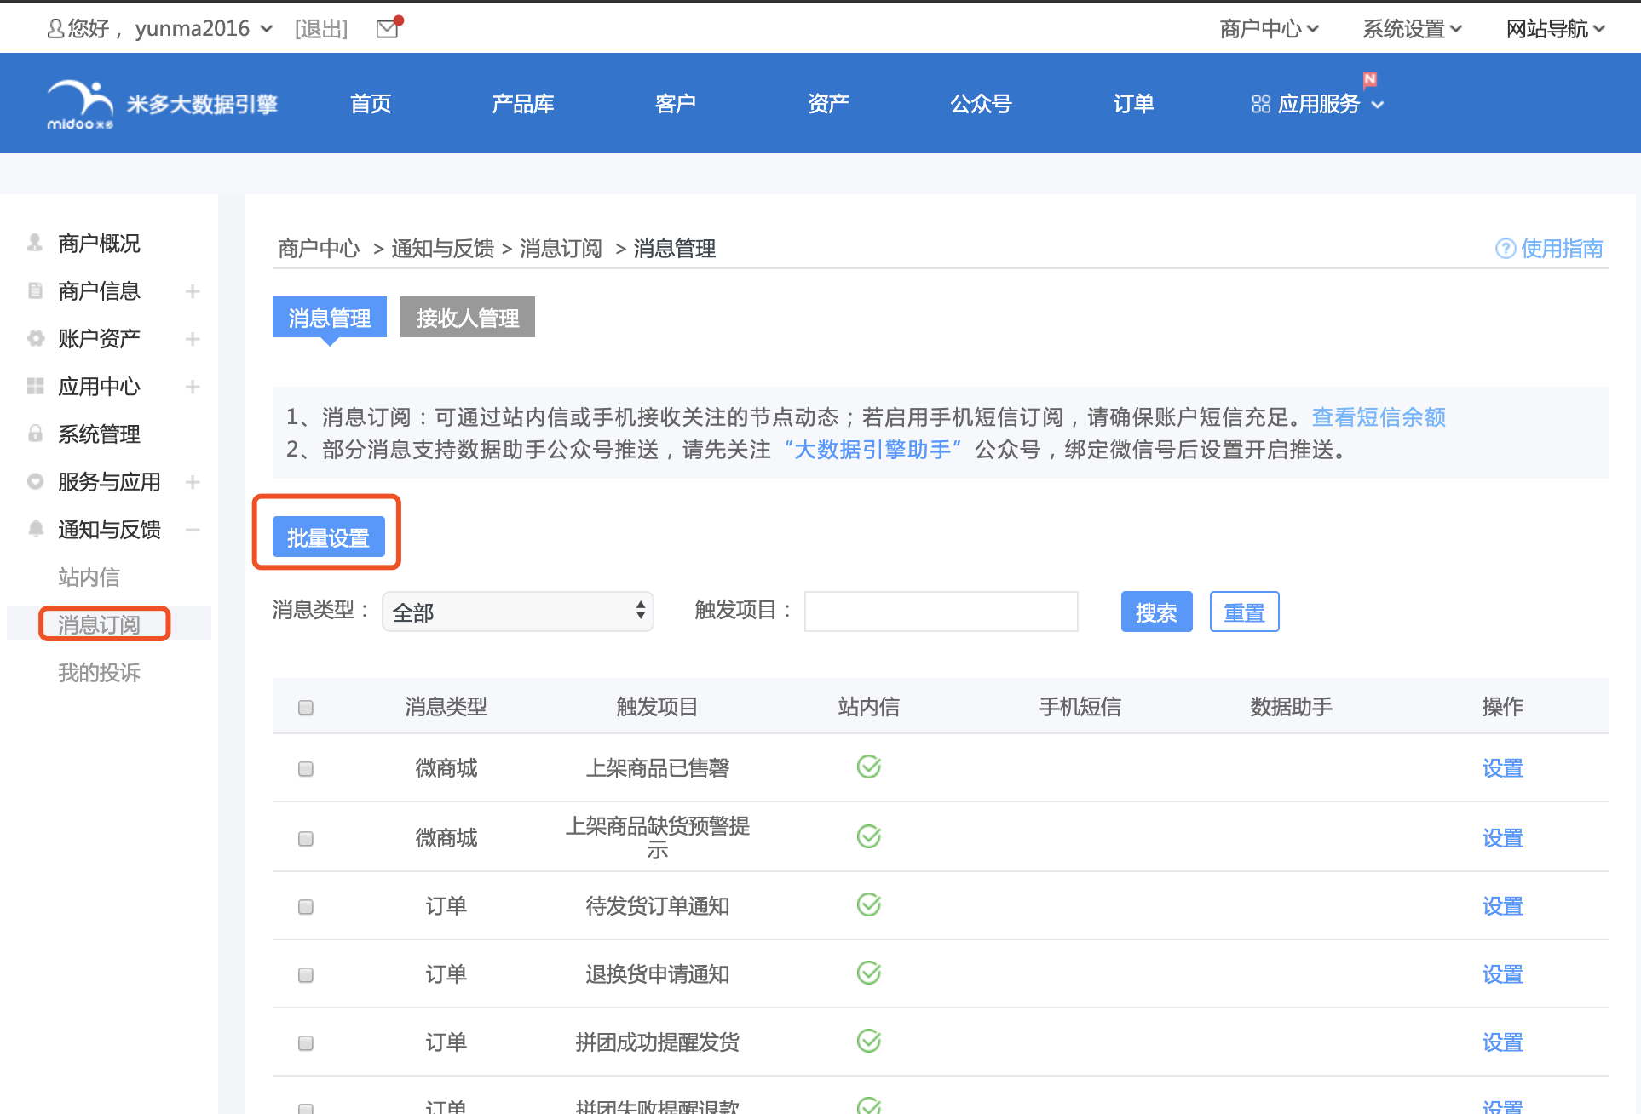Open the 消息类型 dropdown showing 全部
The height and width of the screenshot is (1114, 1641).
click(x=518, y=612)
